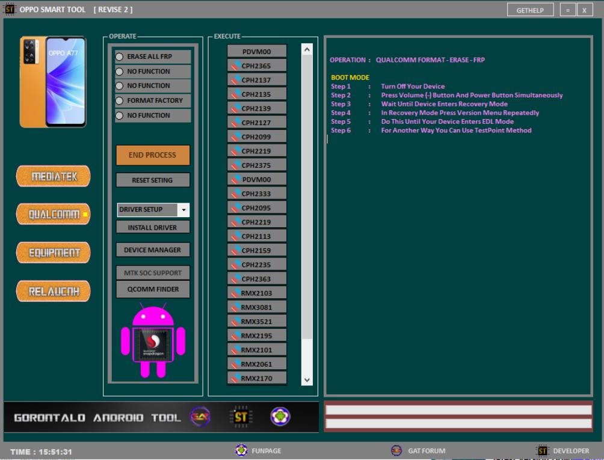Expand the DRIVER SETUP dropdown
Image resolution: width=604 pixels, height=460 pixels.
click(x=184, y=210)
